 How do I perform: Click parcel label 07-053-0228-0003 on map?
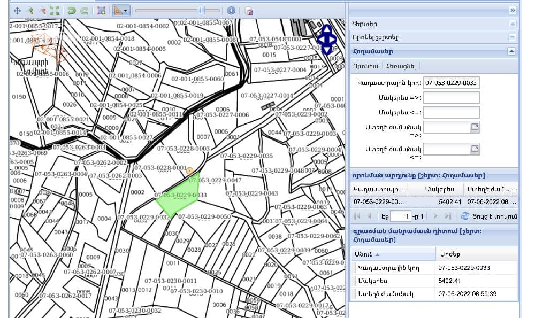point(183,148)
